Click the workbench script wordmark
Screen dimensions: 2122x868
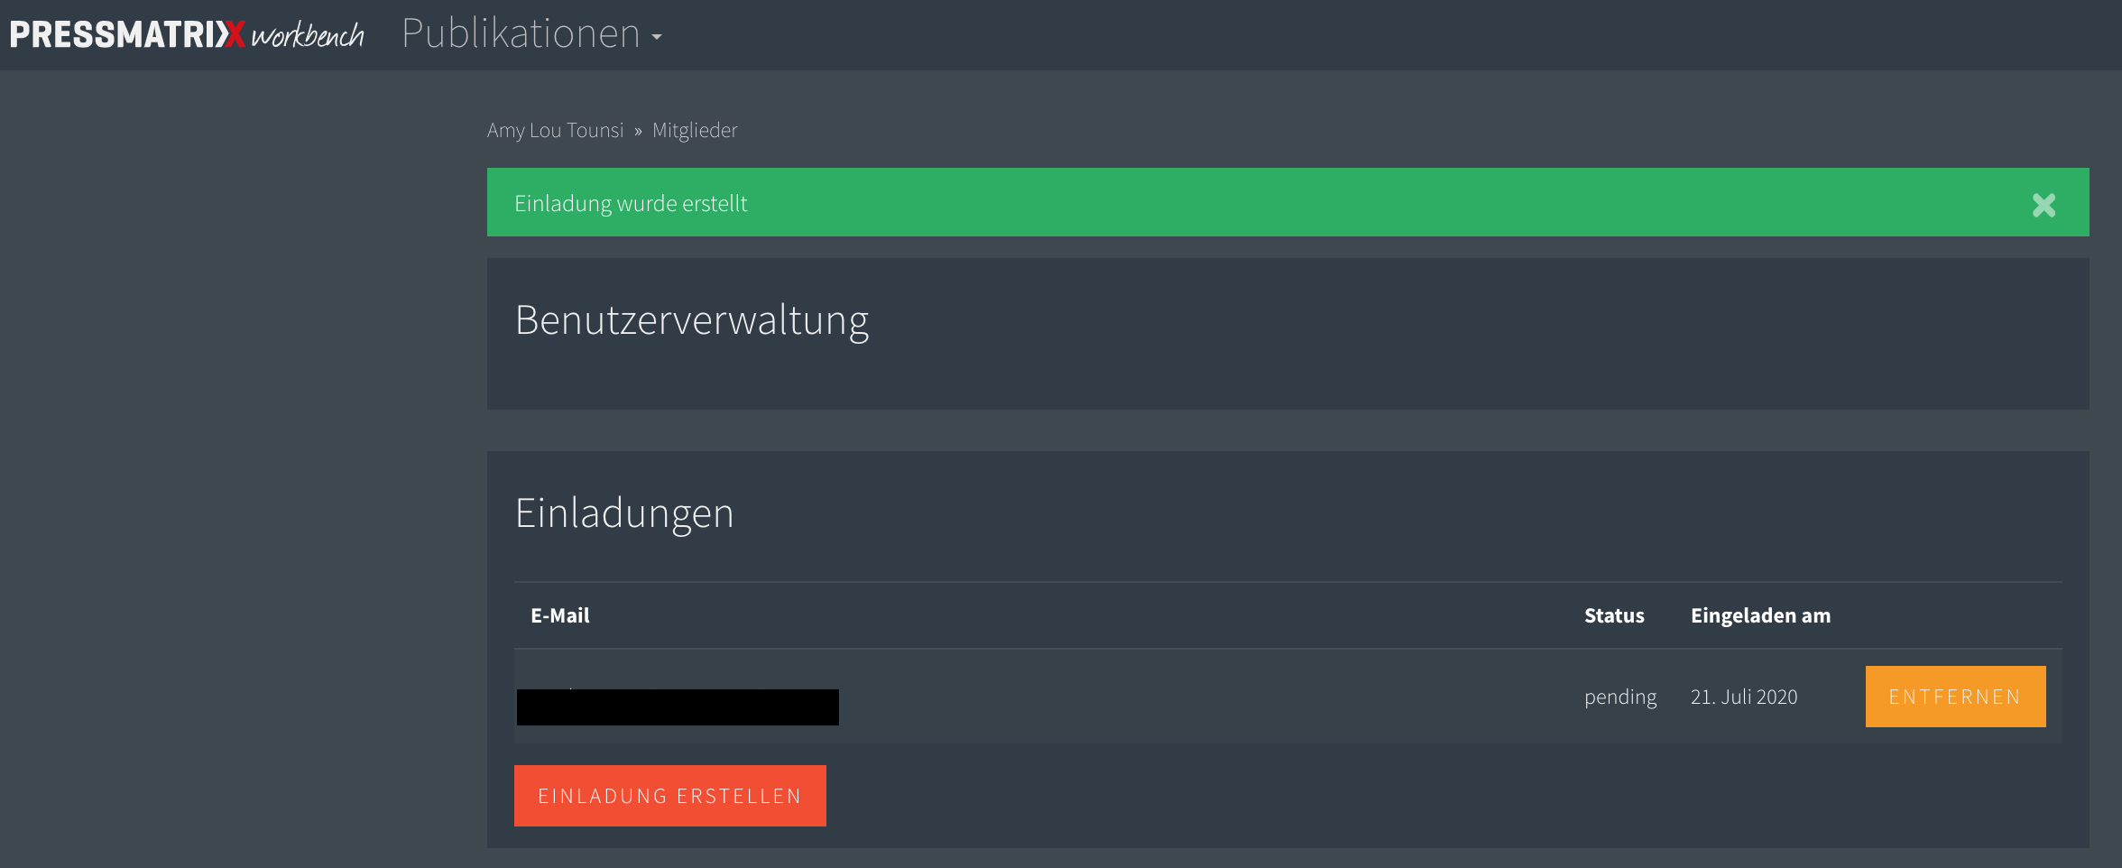[x=308, y=35]
